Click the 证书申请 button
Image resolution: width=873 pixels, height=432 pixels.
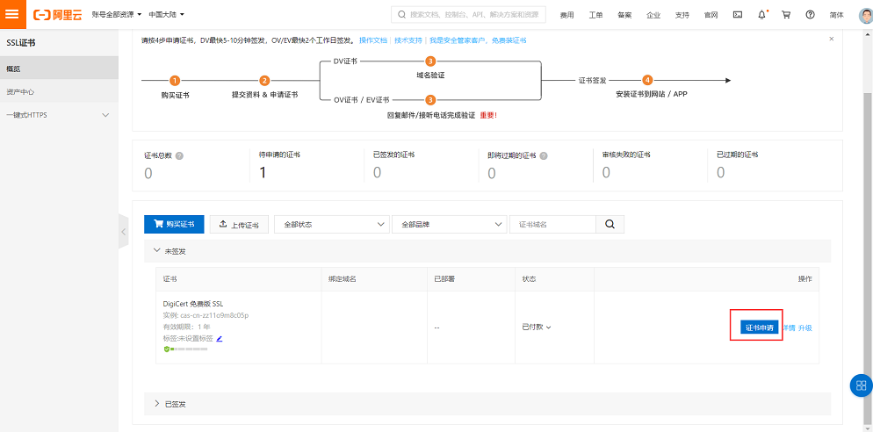pos(755,328)
